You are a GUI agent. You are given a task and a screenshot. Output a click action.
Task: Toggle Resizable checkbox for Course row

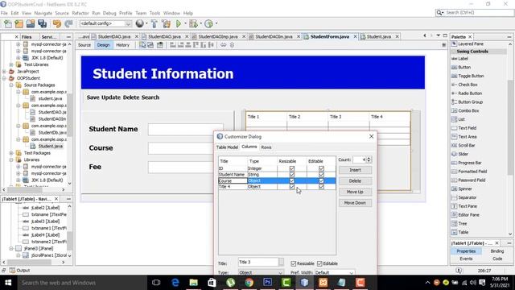(291, 180)
